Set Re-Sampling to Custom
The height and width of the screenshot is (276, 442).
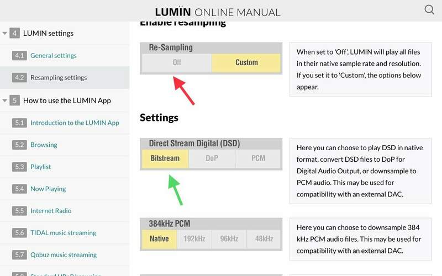click(246, 62)
